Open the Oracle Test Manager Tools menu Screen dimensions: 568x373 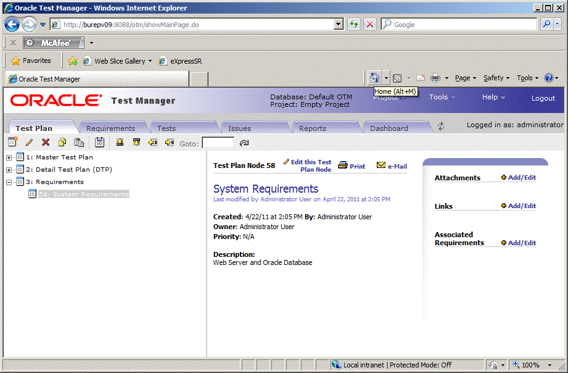(442, 97)
